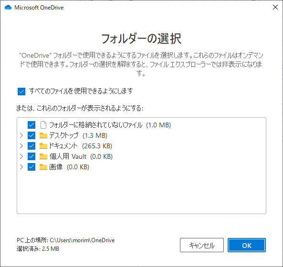Confirm selection with the OK button
This screenshot has width=283, height=267.
click(x=247, y=245)
